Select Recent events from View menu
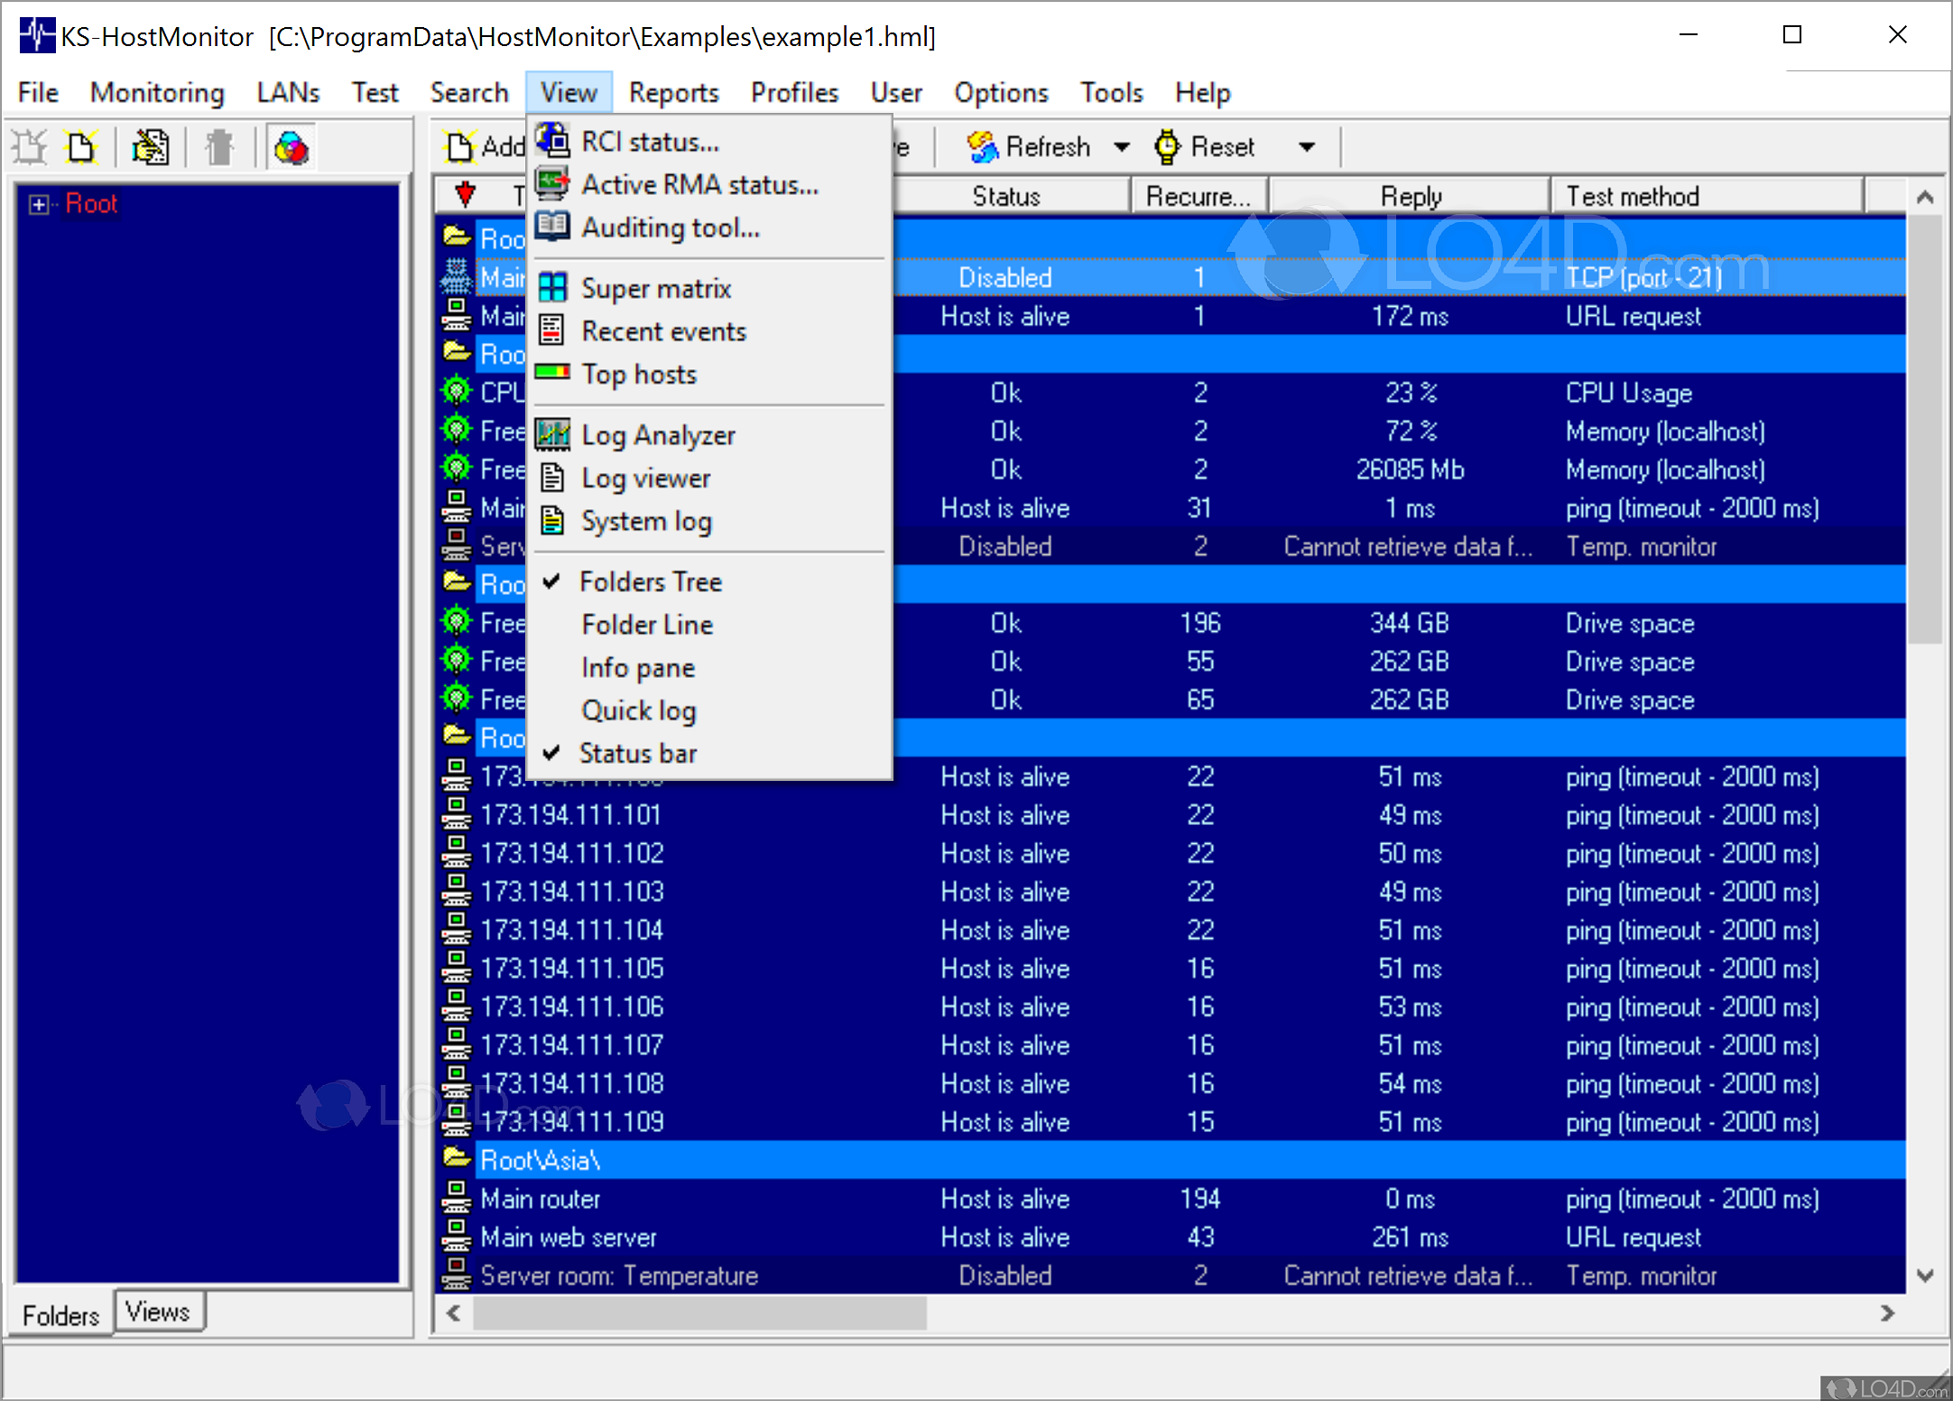 tap(663, 330)
